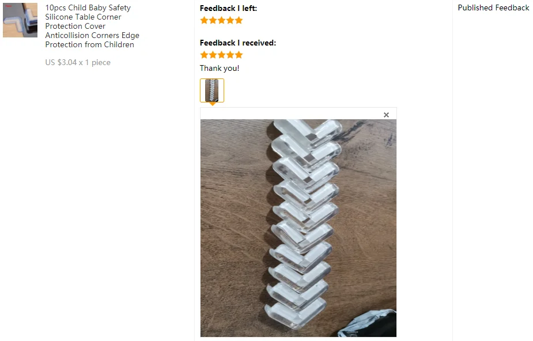Open the product thumbnail beside the title
This screenshot has height=341, width=533.
[x=20, y=20]
